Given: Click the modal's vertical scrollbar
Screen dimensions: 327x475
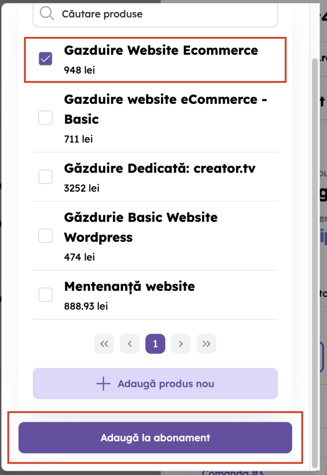Looking at the screenshot, I should 315,232.
